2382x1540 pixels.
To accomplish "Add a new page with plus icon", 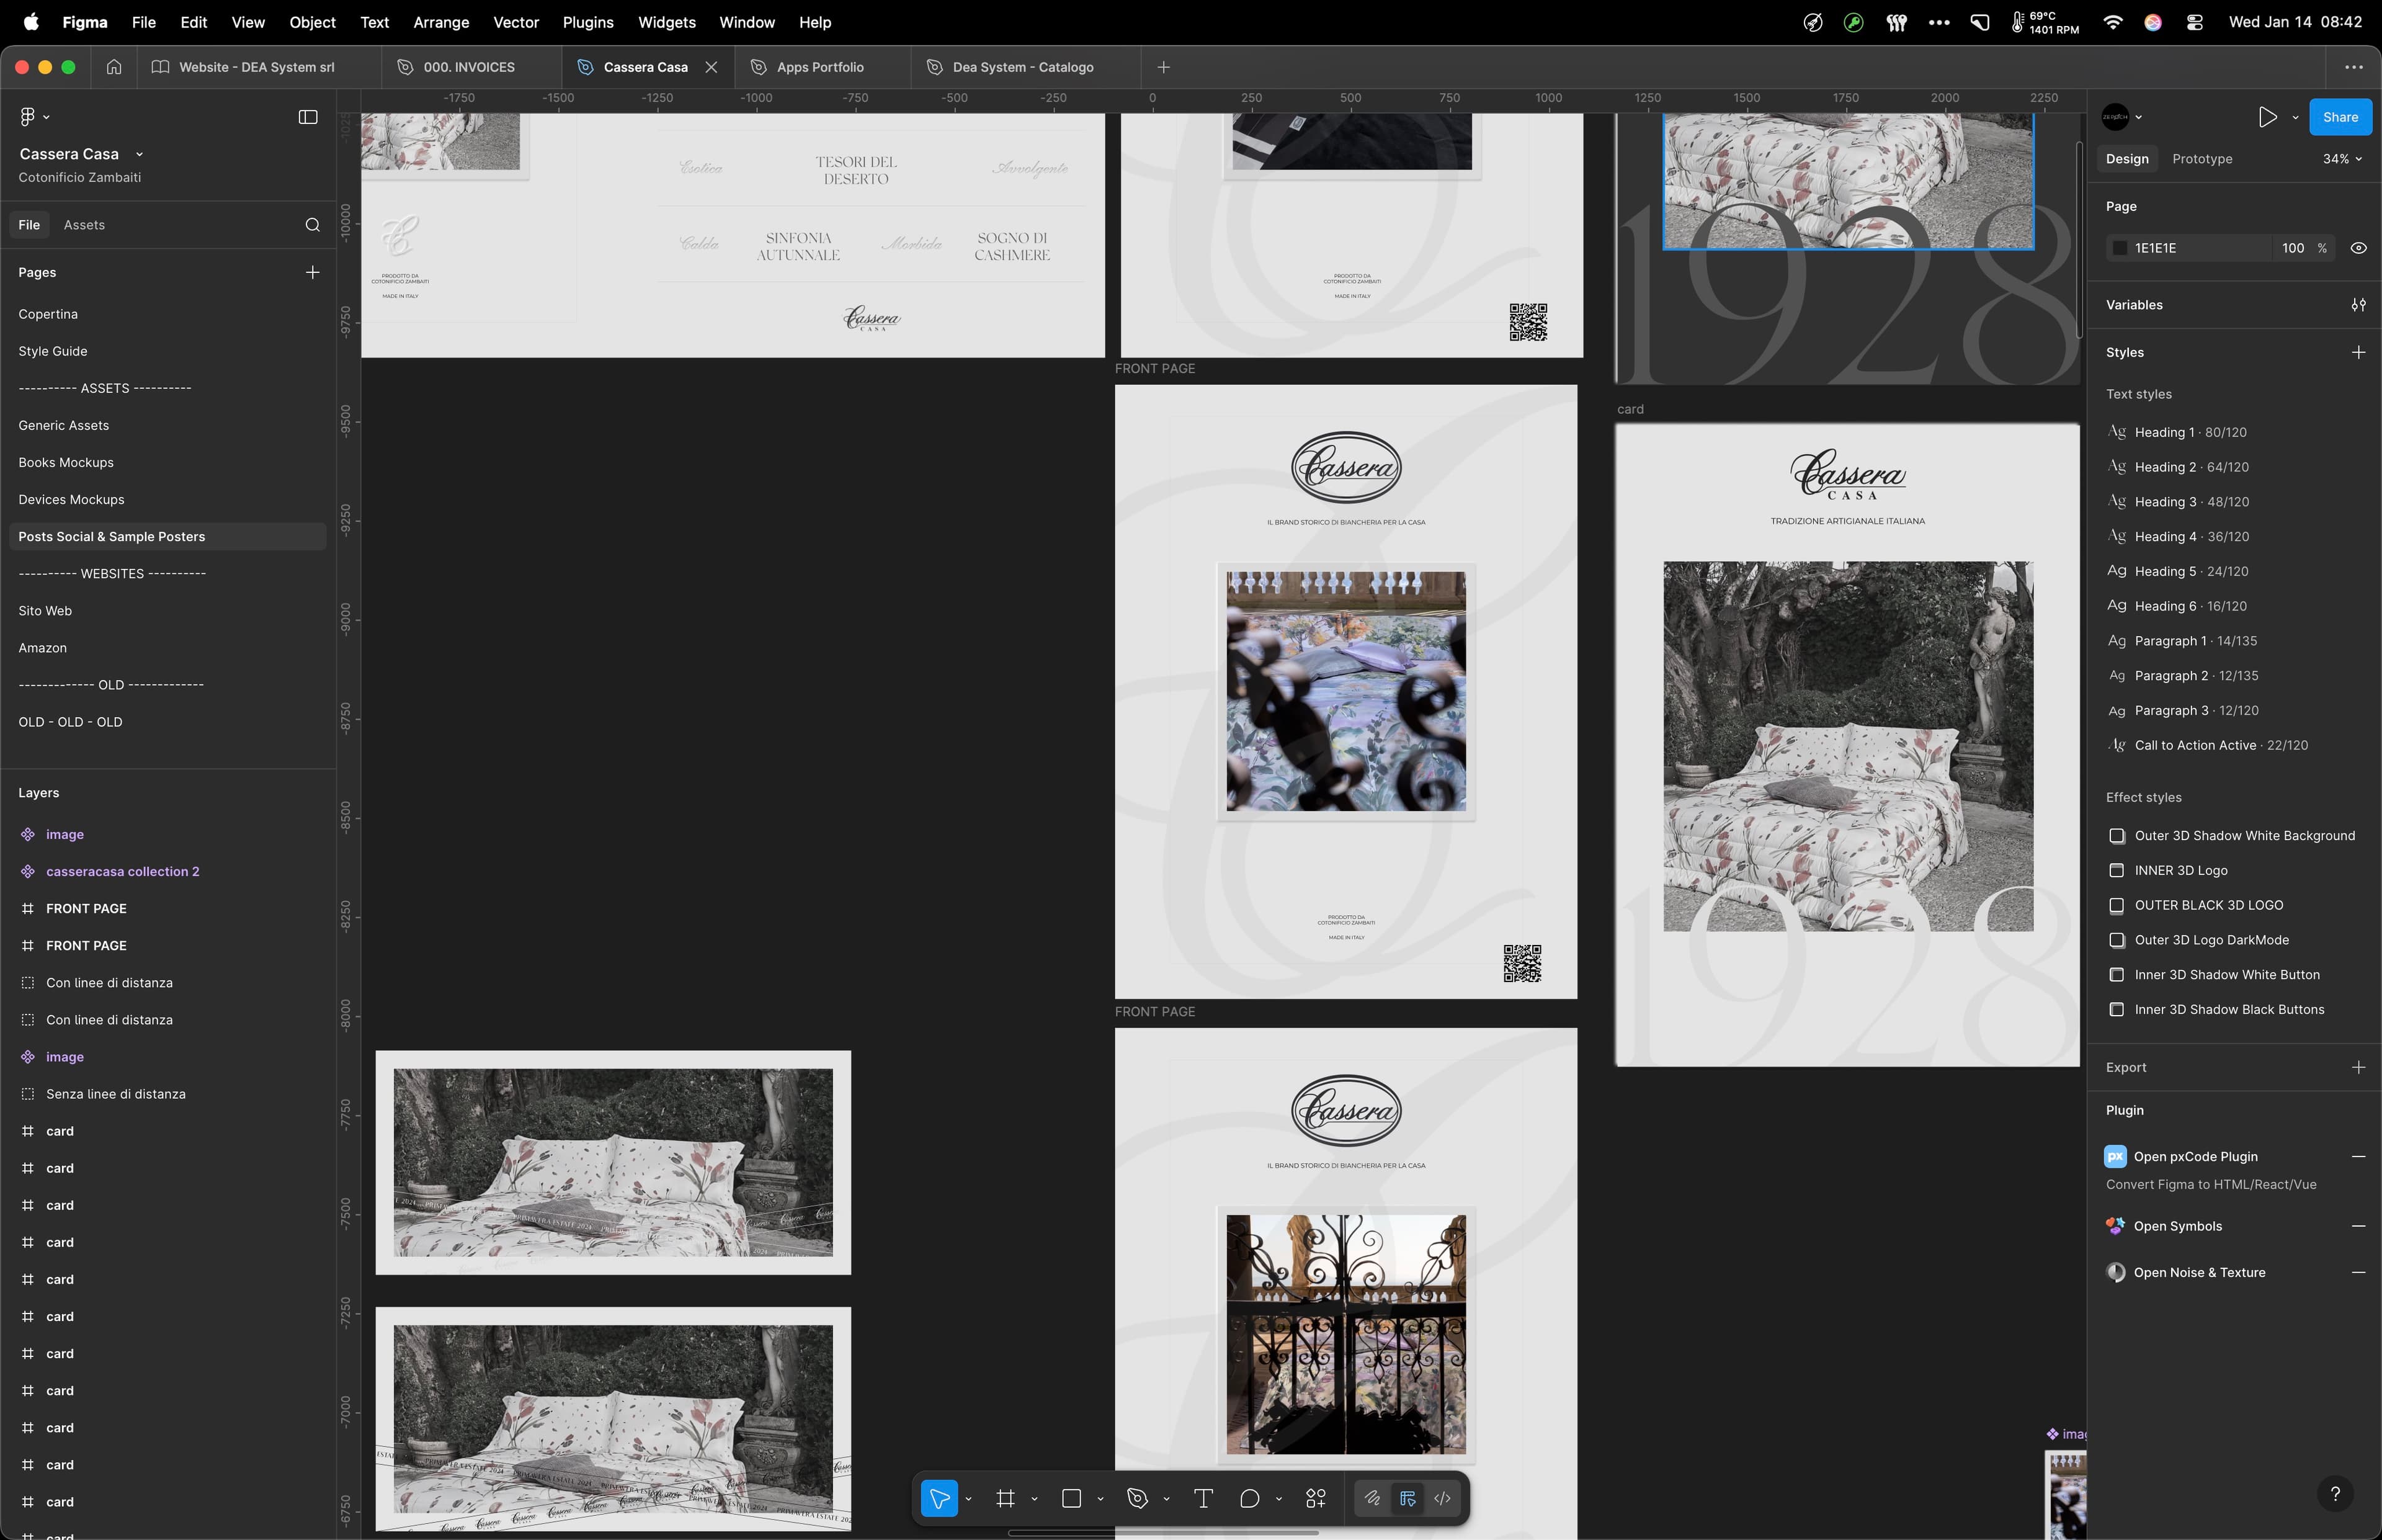I will [x=313, y=272].
